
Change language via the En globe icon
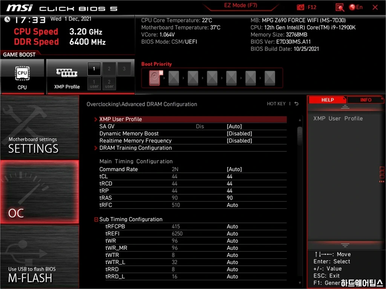coord(356,7)
